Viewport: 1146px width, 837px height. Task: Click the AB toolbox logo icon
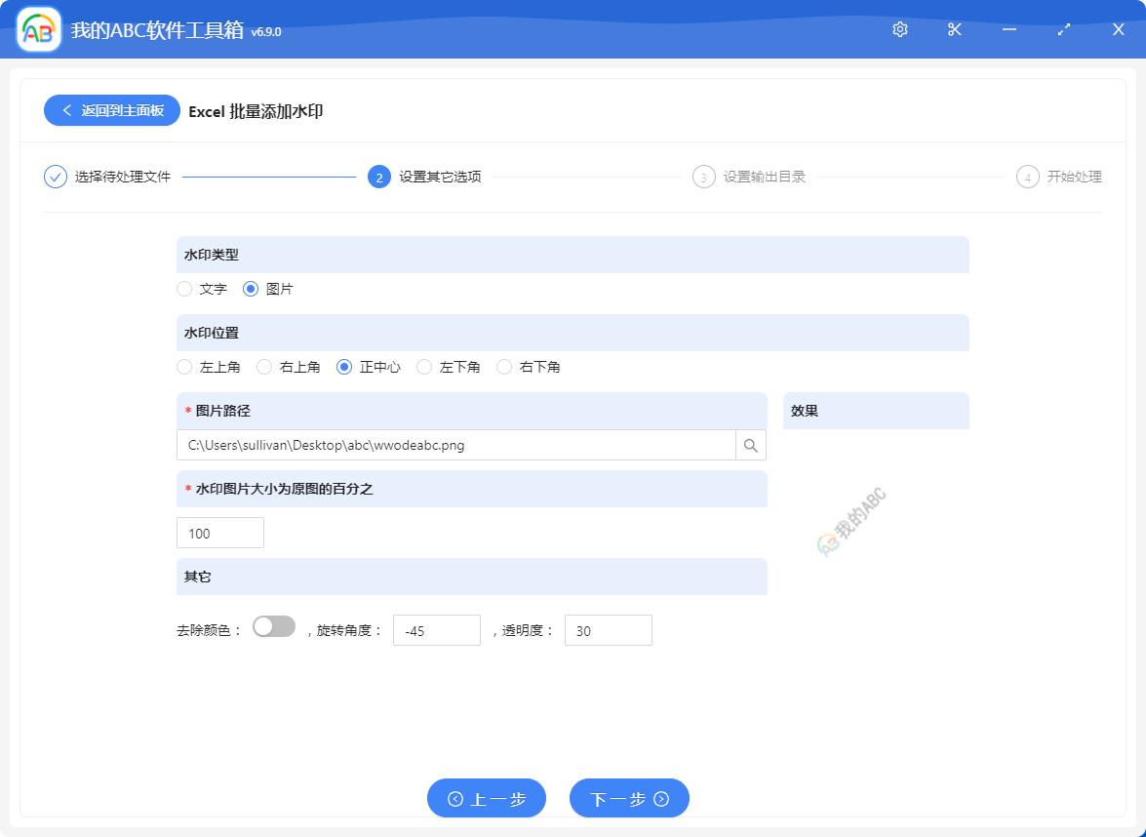pyautogui.click(x=37, y=29)
